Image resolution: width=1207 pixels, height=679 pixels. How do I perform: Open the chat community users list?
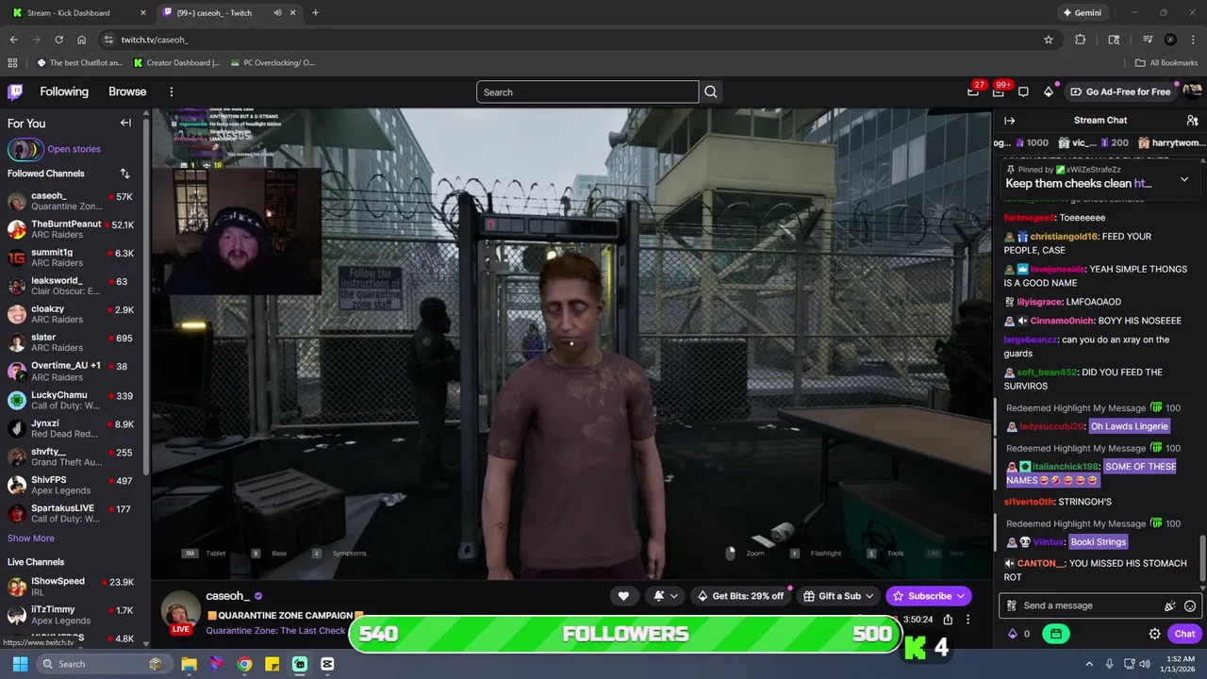click(x=1192, y=121)
